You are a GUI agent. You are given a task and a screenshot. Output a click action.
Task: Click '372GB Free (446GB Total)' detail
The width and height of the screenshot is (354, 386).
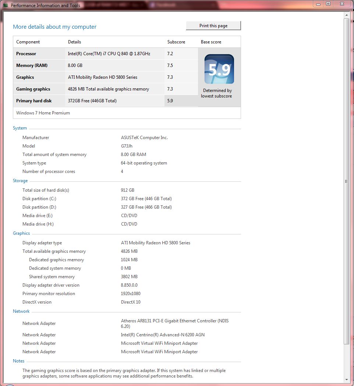[92, 101]
